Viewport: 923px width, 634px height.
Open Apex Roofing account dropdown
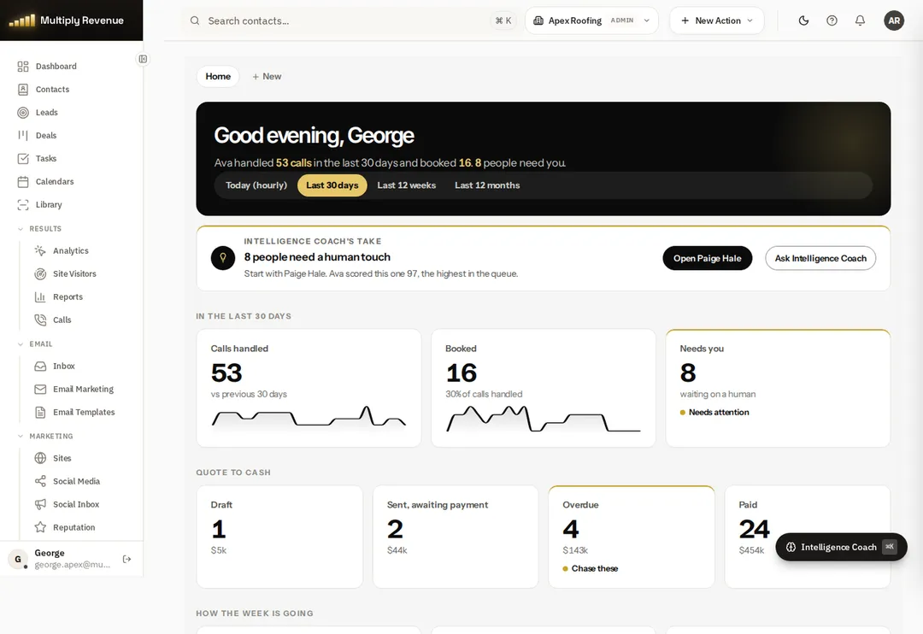(x=591, y=21)
